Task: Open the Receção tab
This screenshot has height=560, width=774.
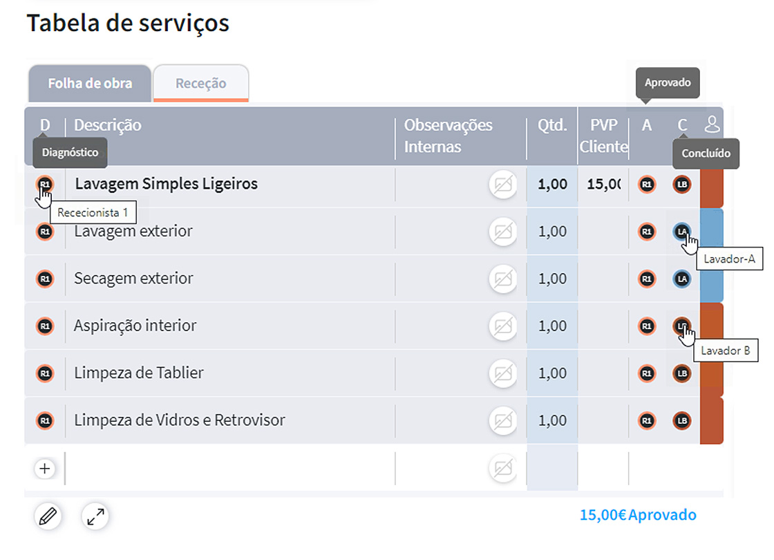Action: click(x=200, y=84)
